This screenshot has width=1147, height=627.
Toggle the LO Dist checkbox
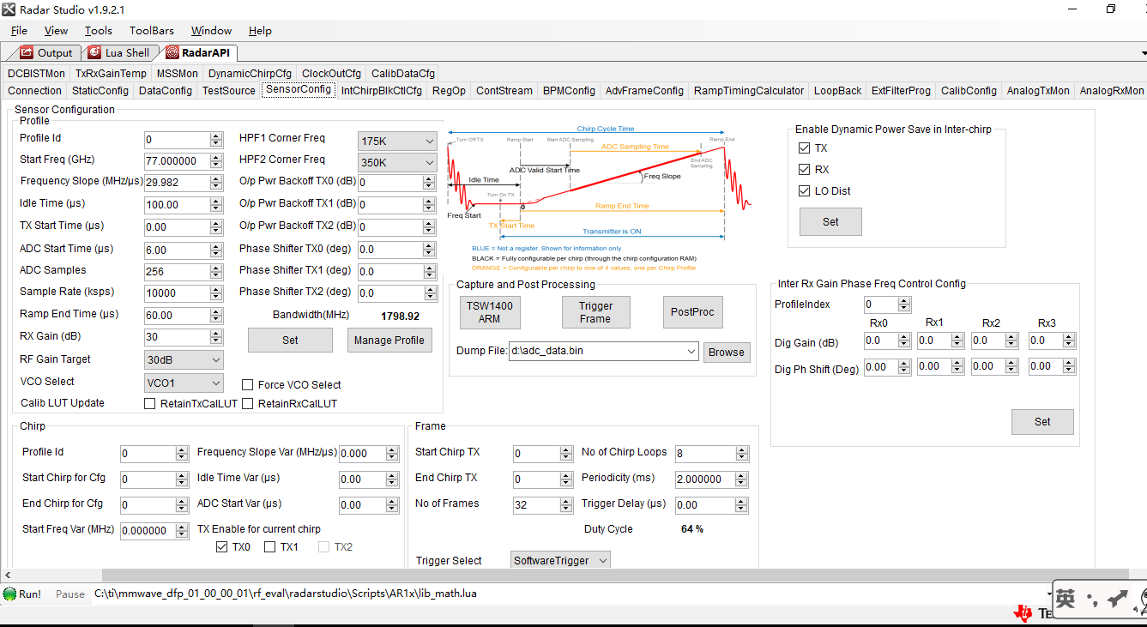[804, 191]
